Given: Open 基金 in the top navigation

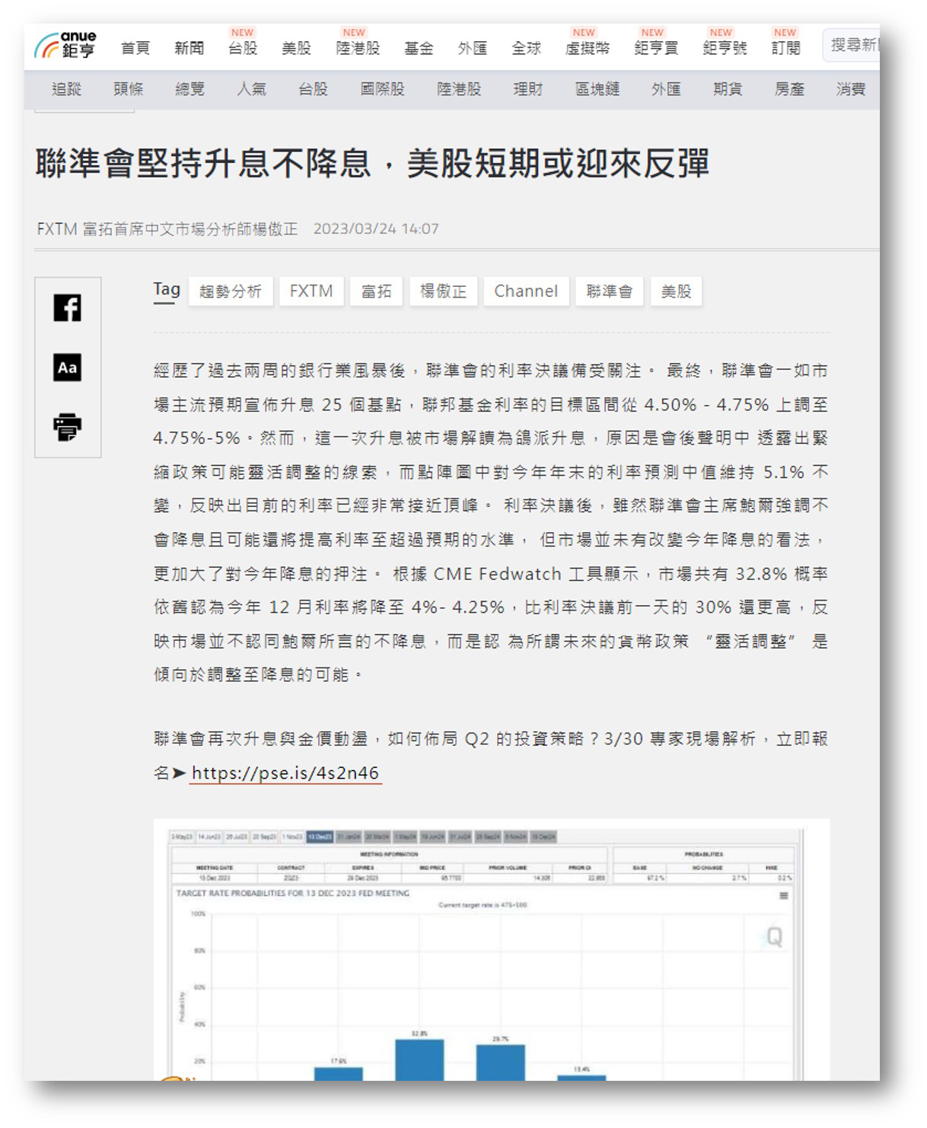Looking at the screenshot, I should (419, 49).
